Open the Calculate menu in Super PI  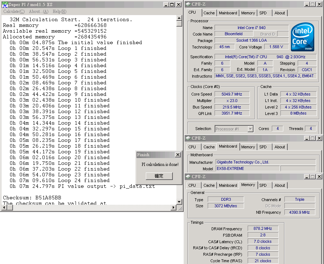click(14, 11)
